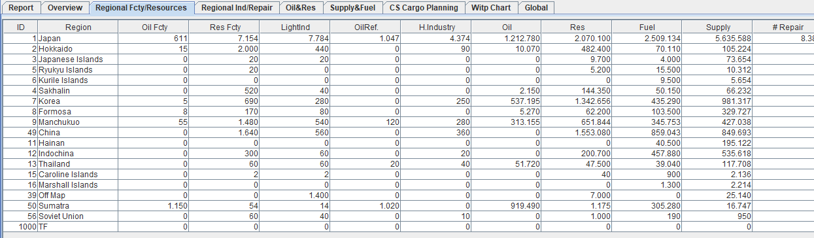Switch to the Witp Chart tab

[491, 8]
